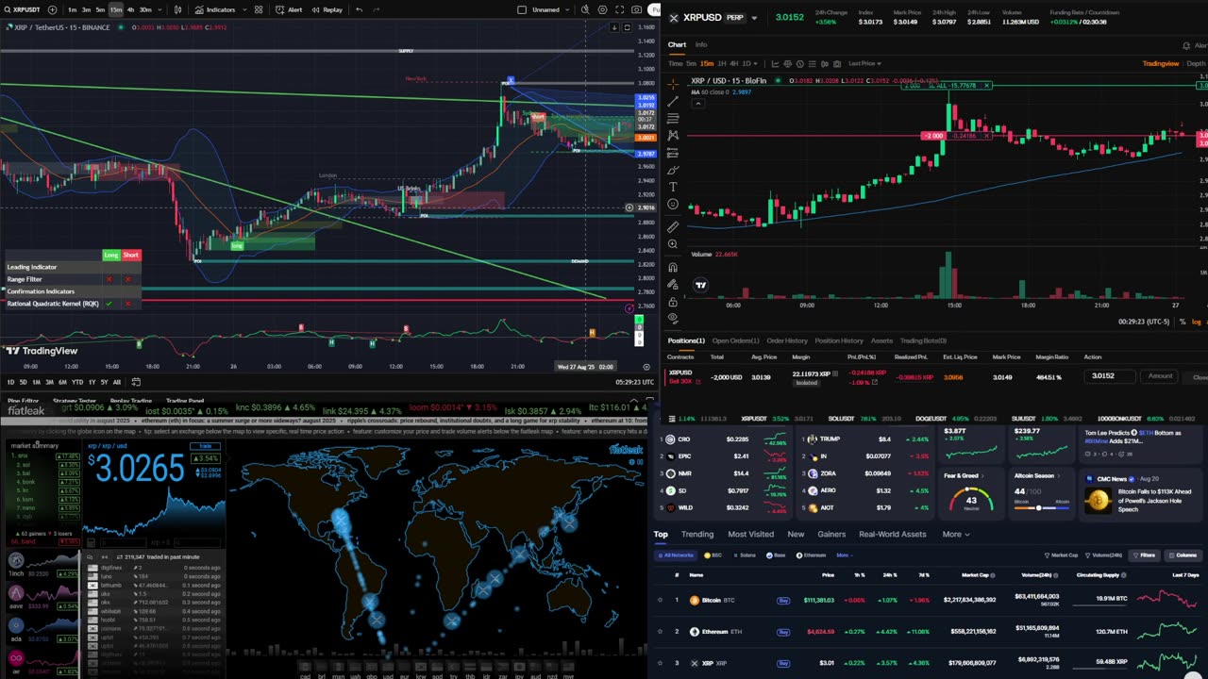Undo last action in TradingView

coord(359,9)
